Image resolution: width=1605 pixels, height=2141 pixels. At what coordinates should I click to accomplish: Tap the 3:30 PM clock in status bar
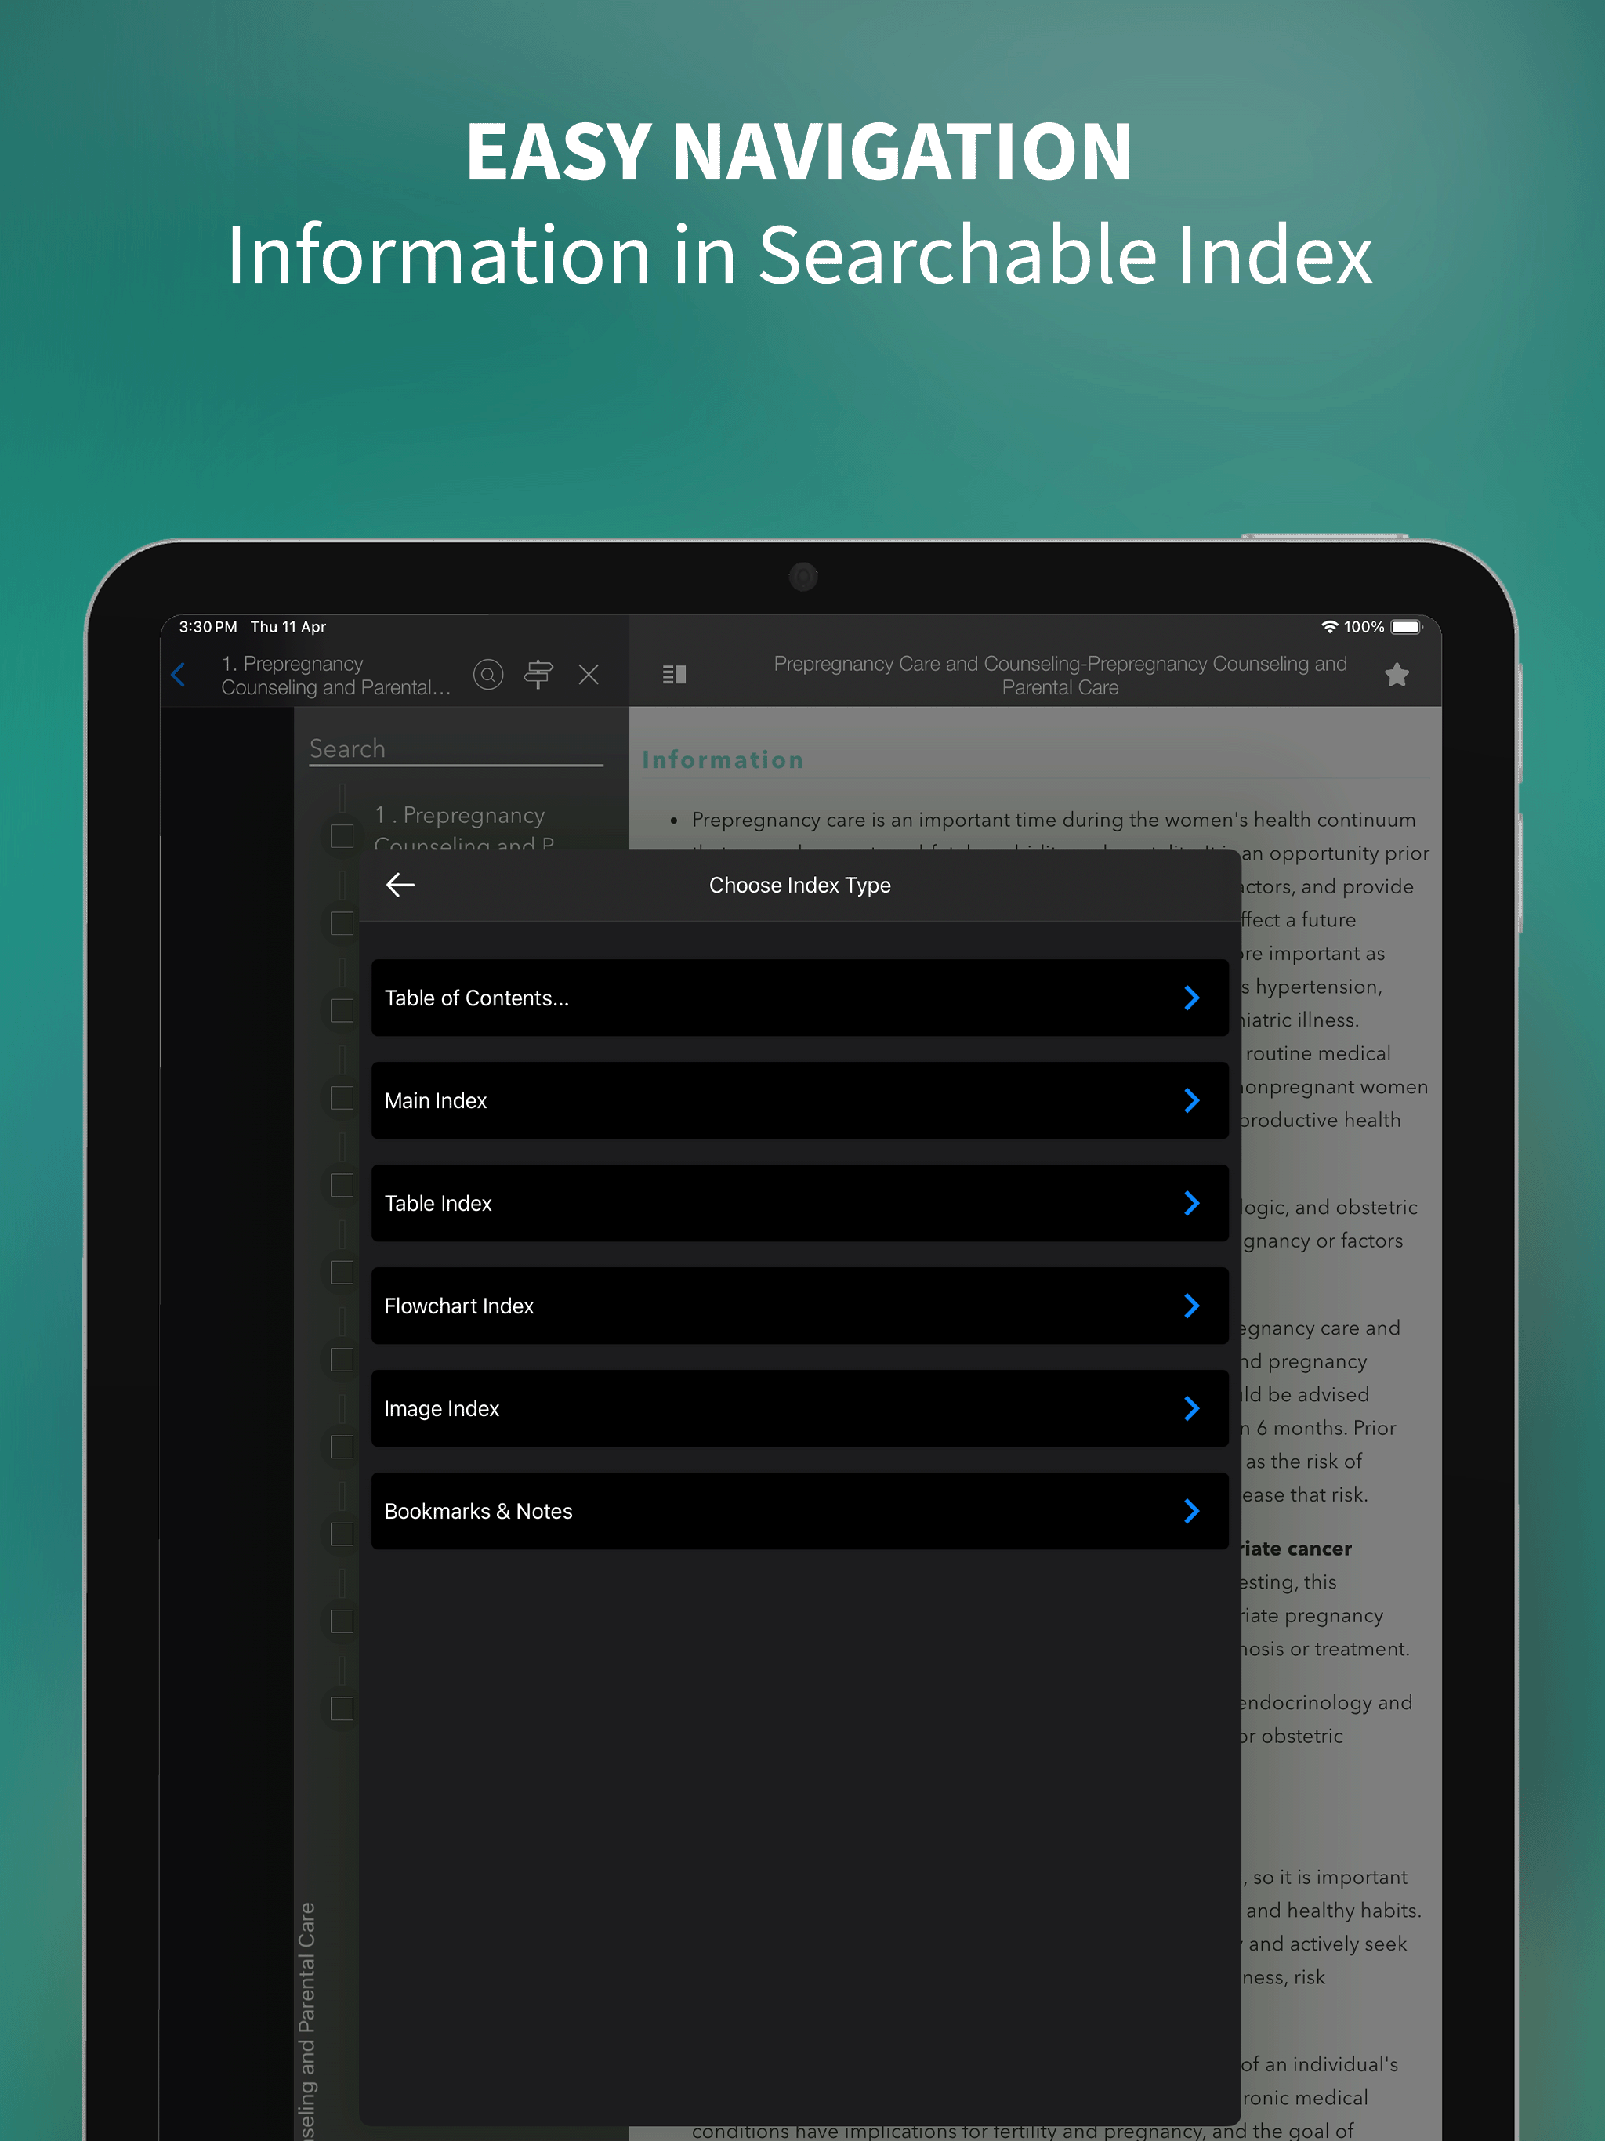click(x=208, y=627)
